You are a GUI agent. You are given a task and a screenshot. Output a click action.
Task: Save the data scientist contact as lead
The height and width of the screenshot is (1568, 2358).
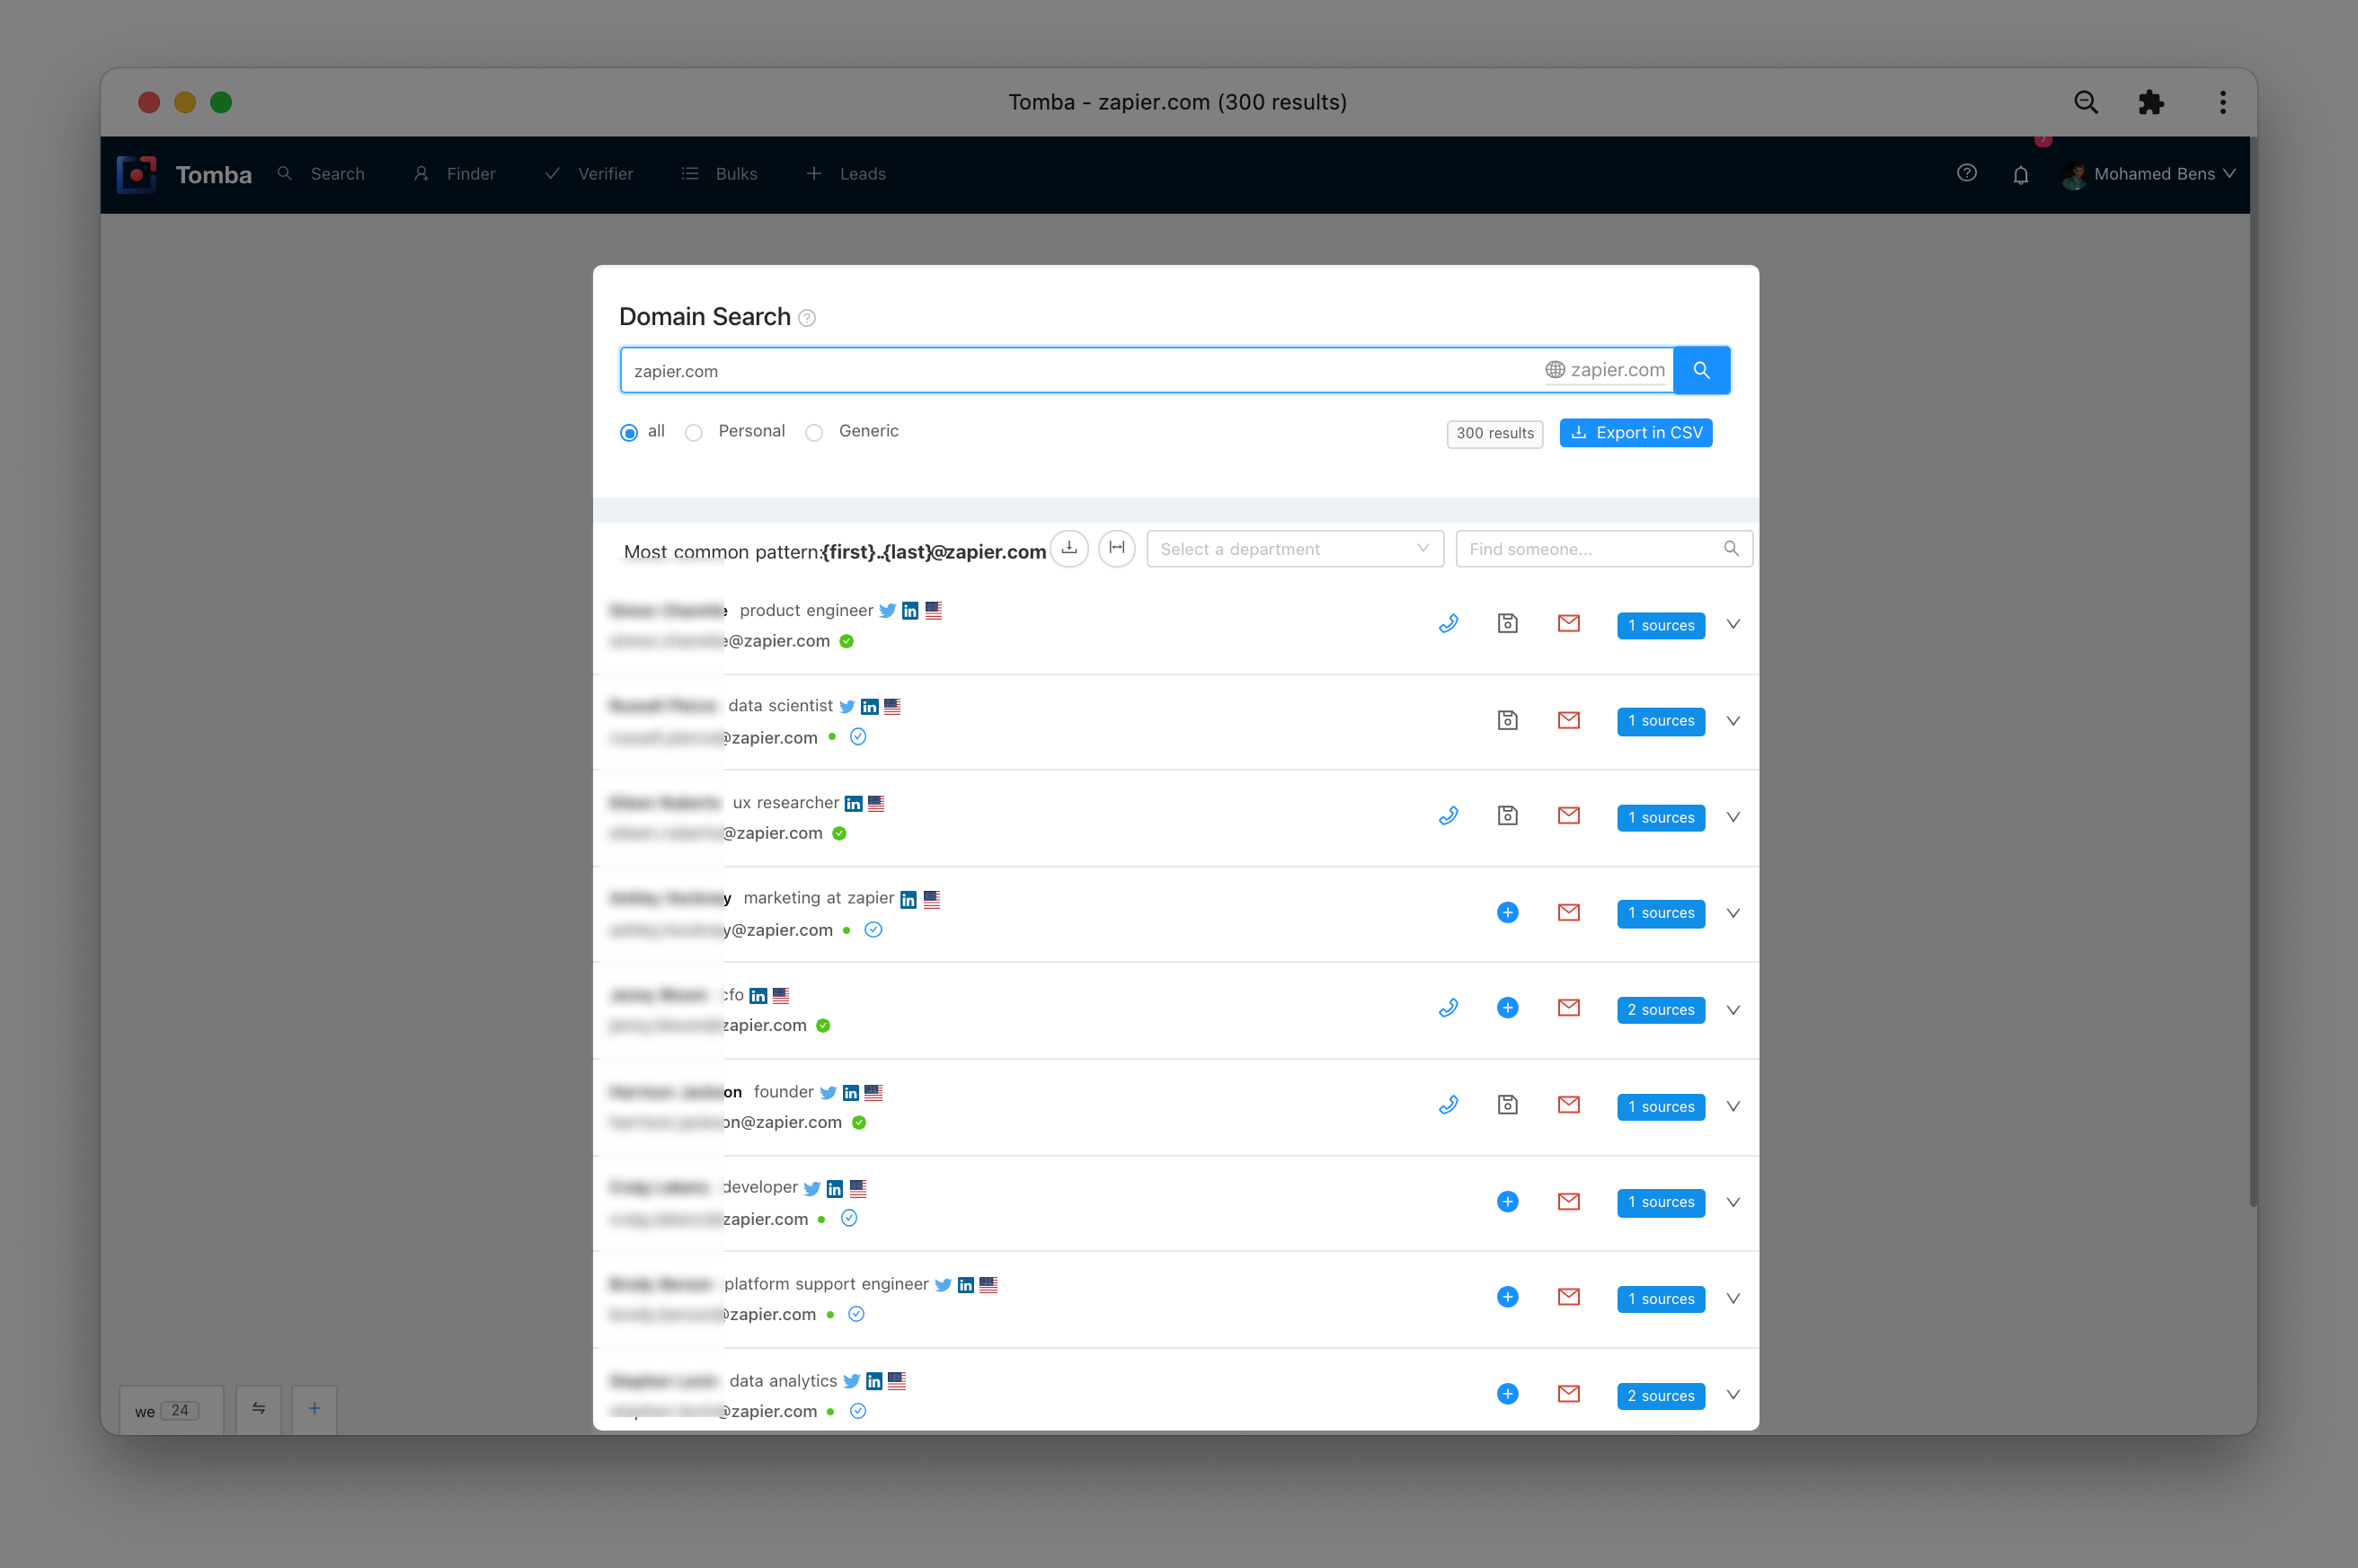click(x=1508, y=720)
